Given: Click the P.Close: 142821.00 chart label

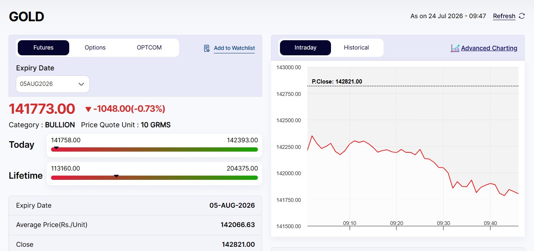Looking at the screenshot, I should pyautogui.click(x=337, y=82).
